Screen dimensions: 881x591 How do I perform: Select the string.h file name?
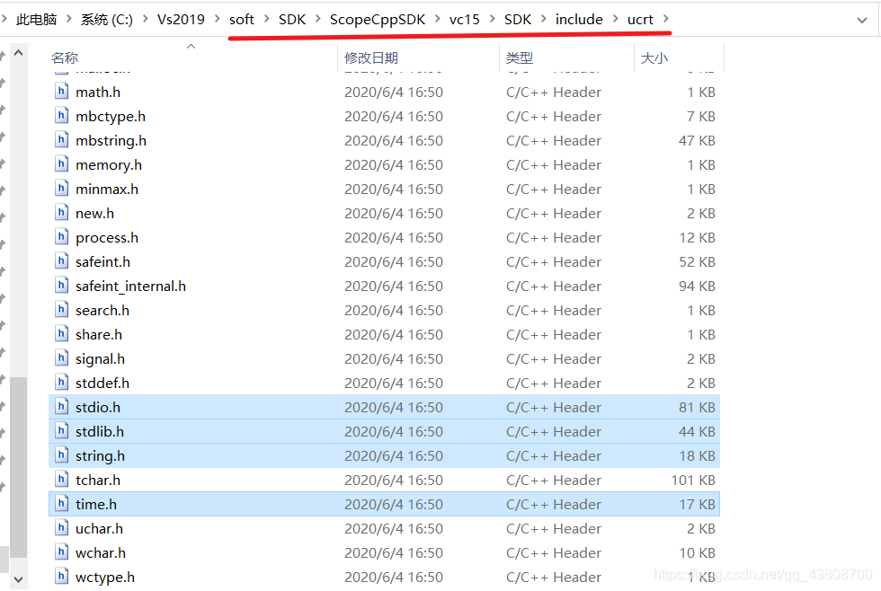tap(100, 455)
